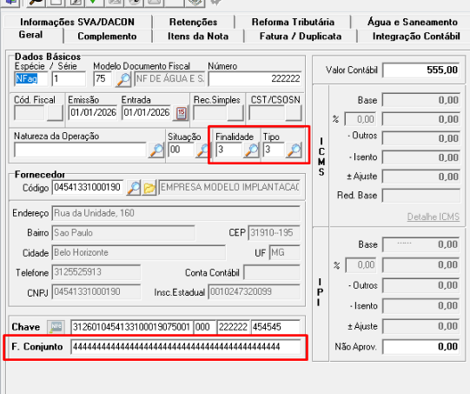
Task: Open the Natureza da Operação search magnifier
Action: pos(156,150)
